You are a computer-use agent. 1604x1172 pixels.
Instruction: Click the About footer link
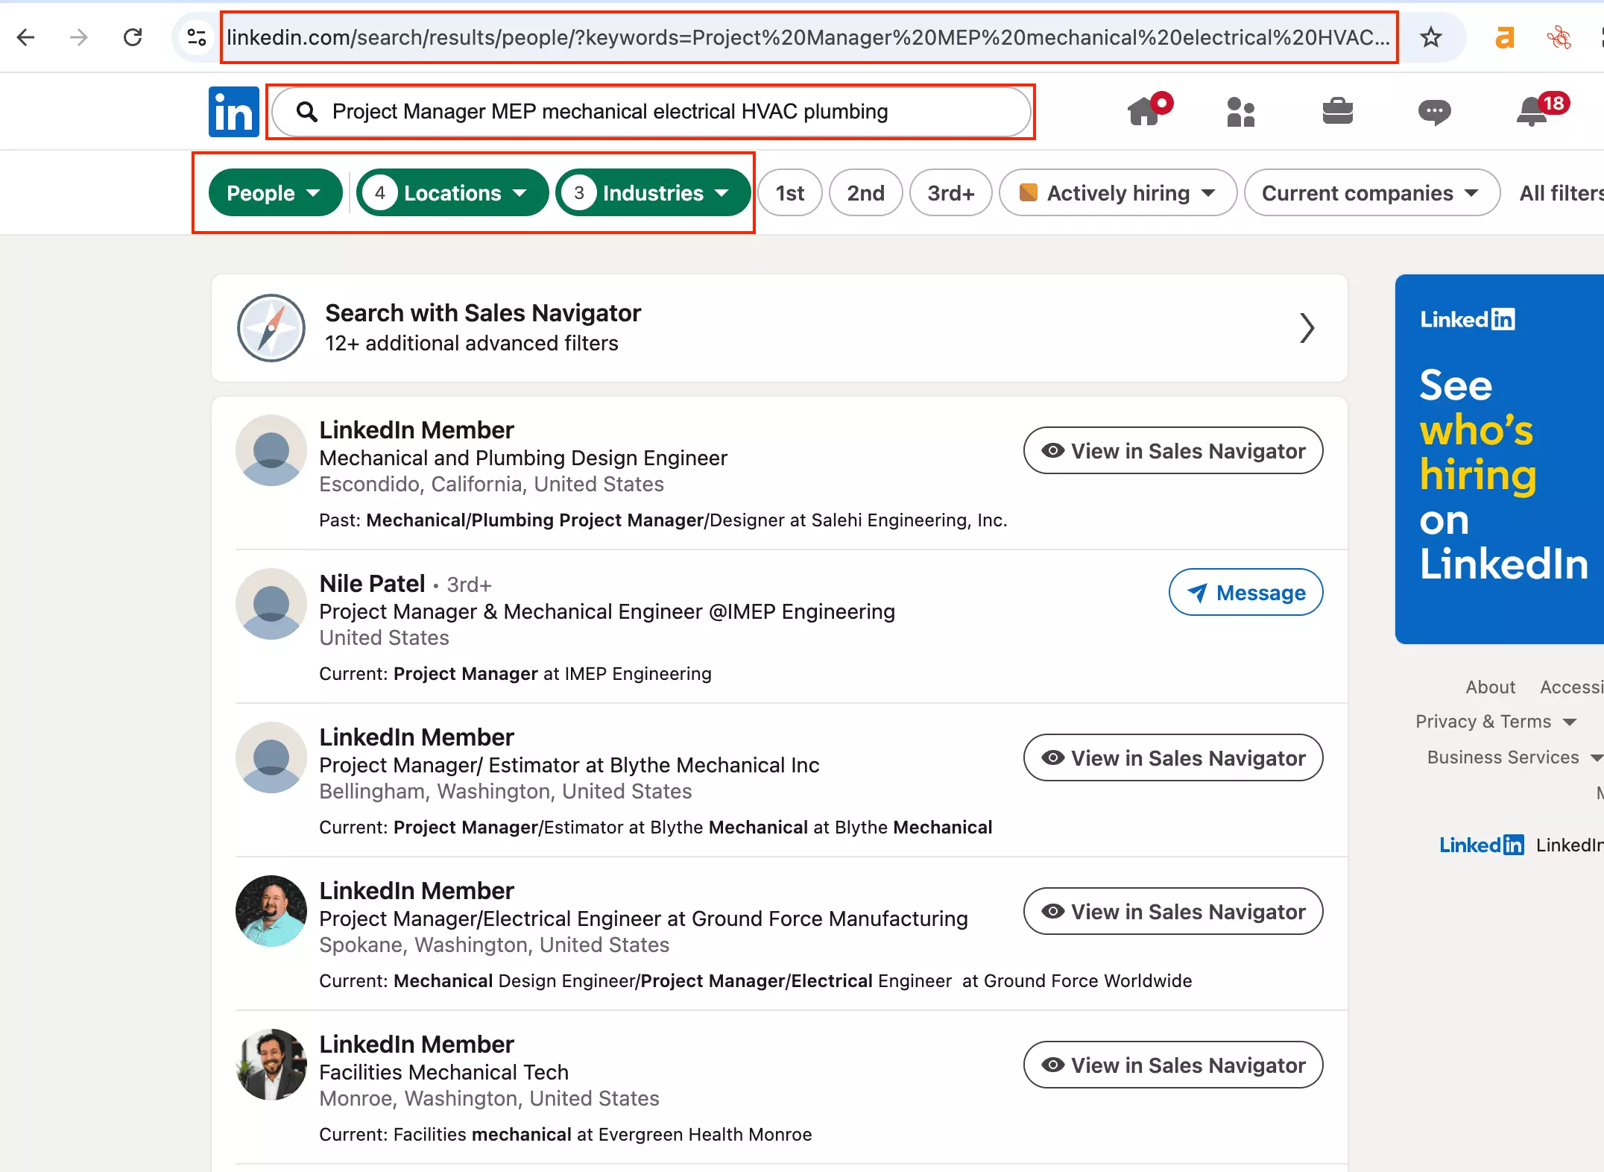[1491, 687]
